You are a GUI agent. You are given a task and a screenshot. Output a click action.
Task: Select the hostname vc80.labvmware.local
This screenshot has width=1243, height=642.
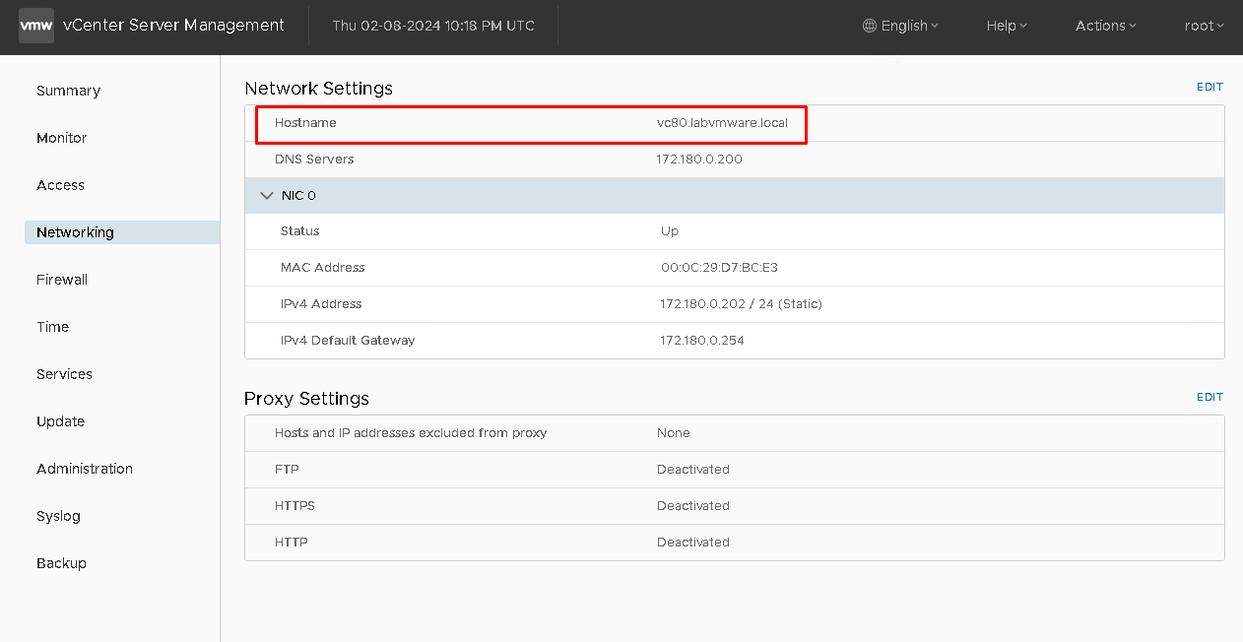click(722, 123)
